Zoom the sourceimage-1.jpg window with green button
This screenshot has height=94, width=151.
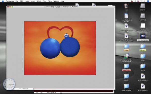12,7
